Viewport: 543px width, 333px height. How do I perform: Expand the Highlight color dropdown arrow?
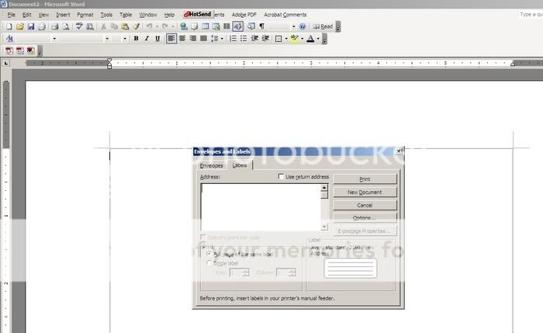point(302,39)
